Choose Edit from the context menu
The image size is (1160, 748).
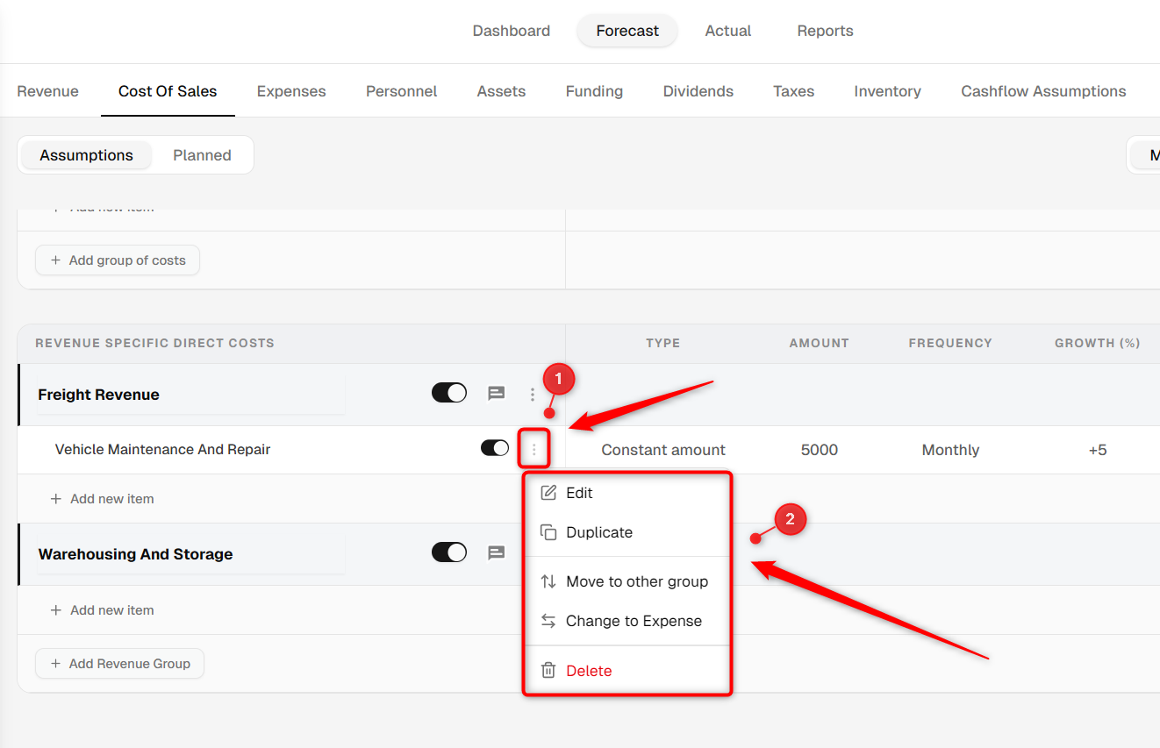627,493
